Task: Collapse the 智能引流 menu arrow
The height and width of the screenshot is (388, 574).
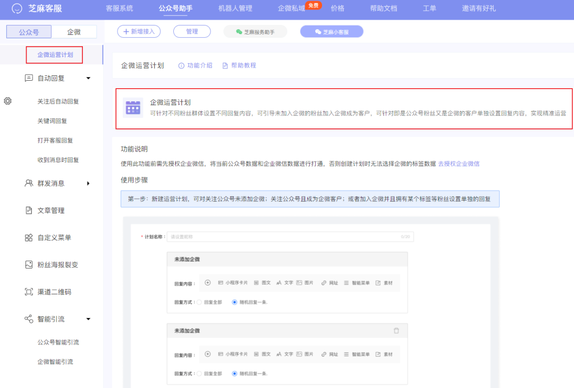Action: (x=88, y=319)
